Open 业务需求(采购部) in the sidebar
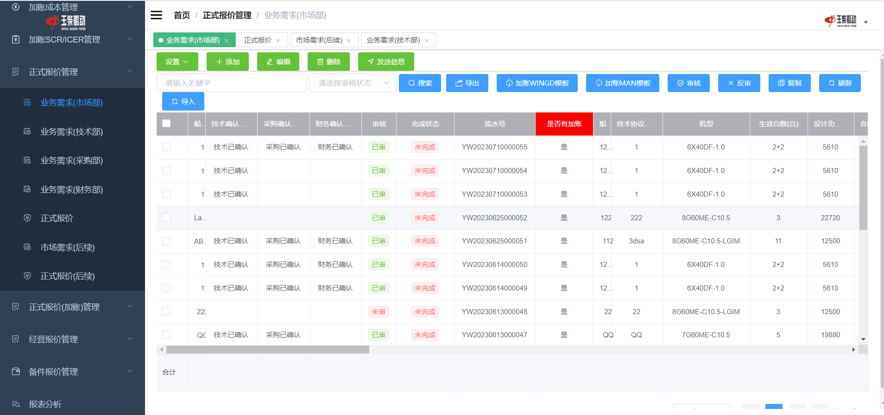 point(71,161)
